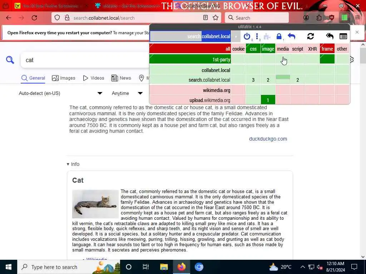The width and height of the screenshot is (366, 274).
Task: Click the greyed-out puzzle piece icon in uMatrix
Action: pos(267,36)
